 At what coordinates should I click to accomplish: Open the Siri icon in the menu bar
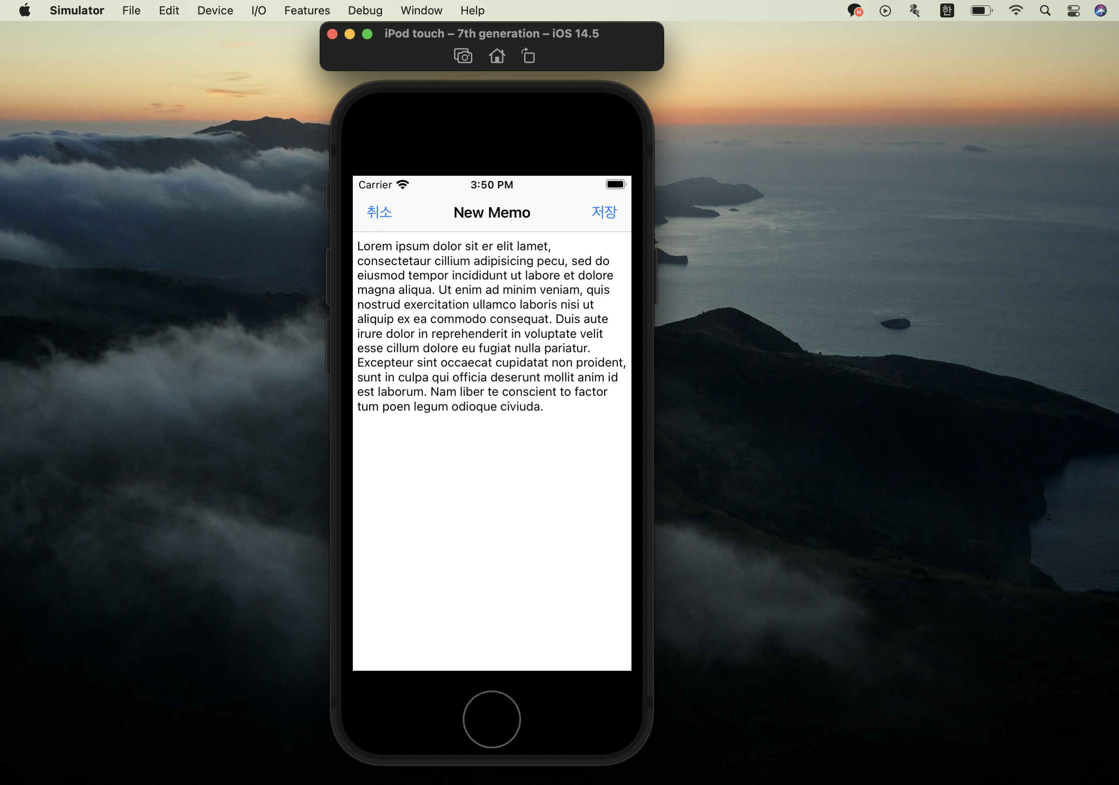1100,11
